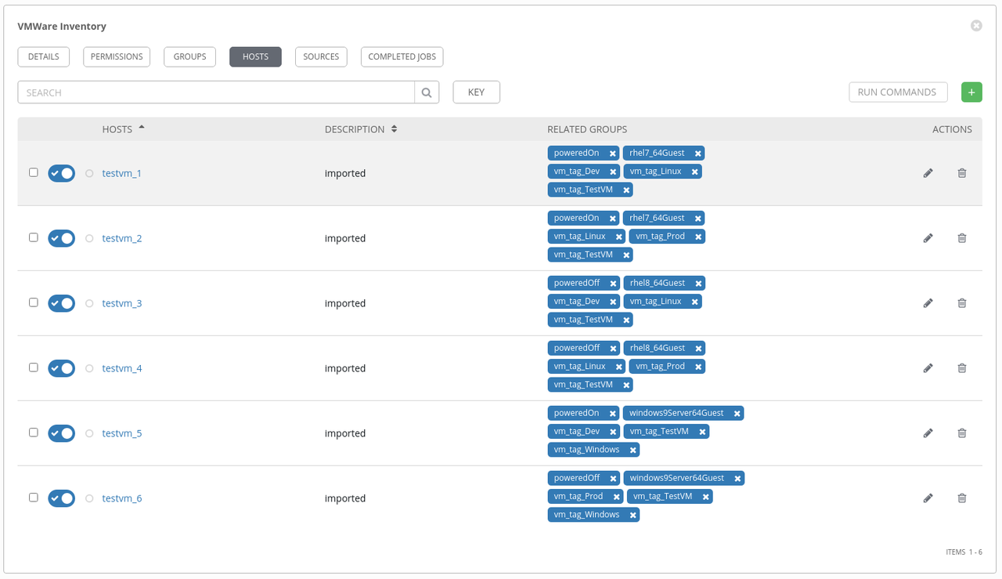Click the RUN COMMANDS button

coord(898,92)
